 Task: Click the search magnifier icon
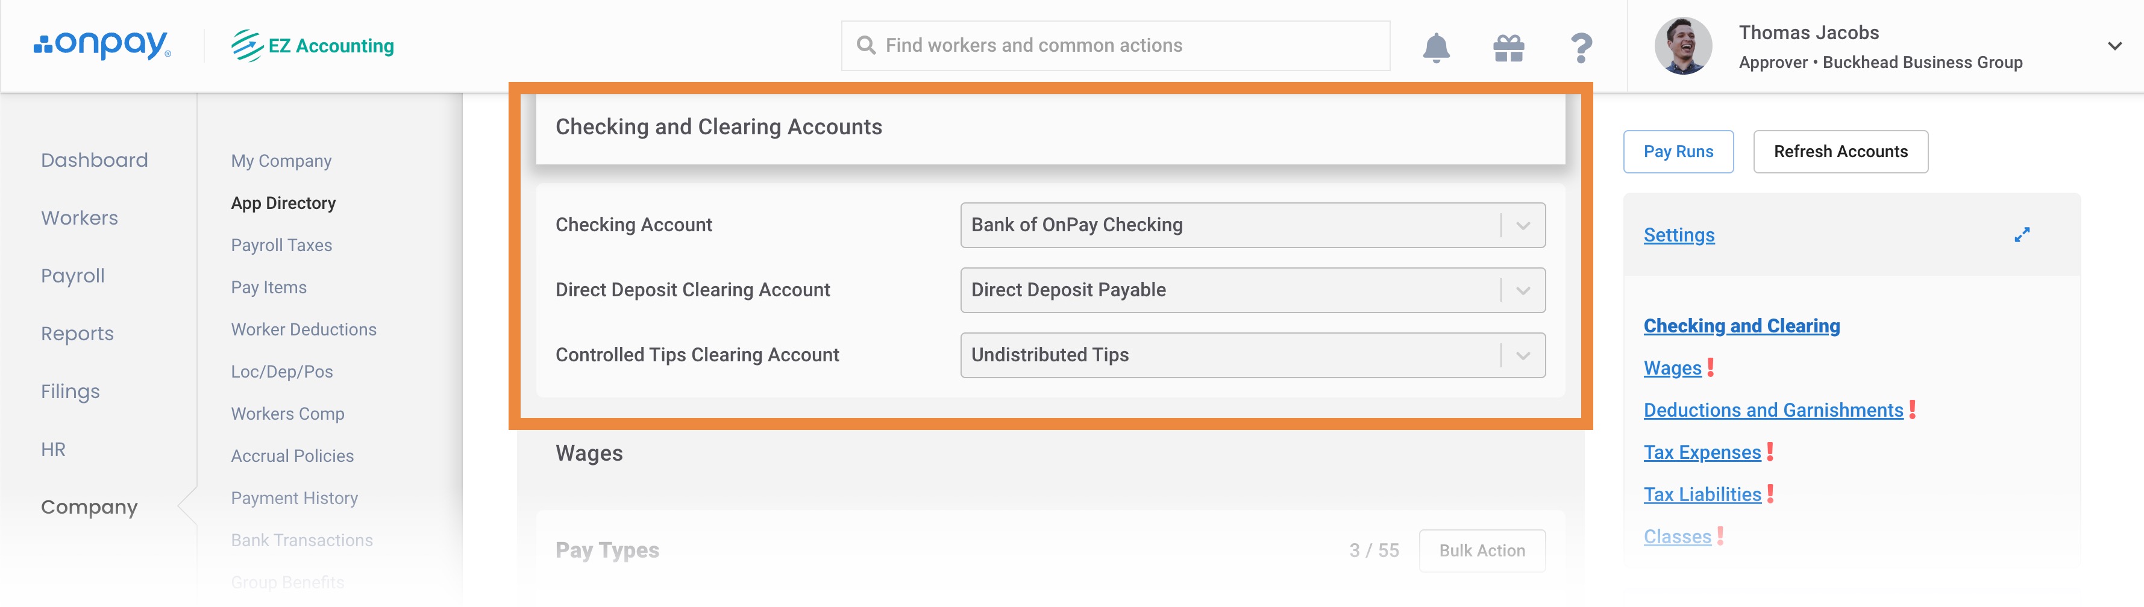pyautogui.click(x=865, y=46)
